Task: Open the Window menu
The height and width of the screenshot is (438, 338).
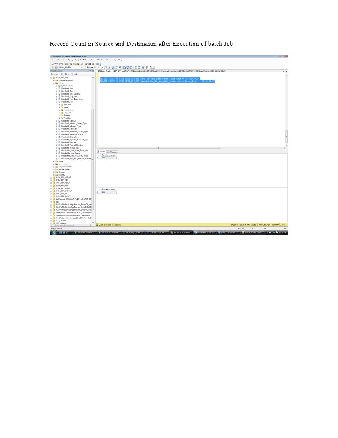Action: 101,60
